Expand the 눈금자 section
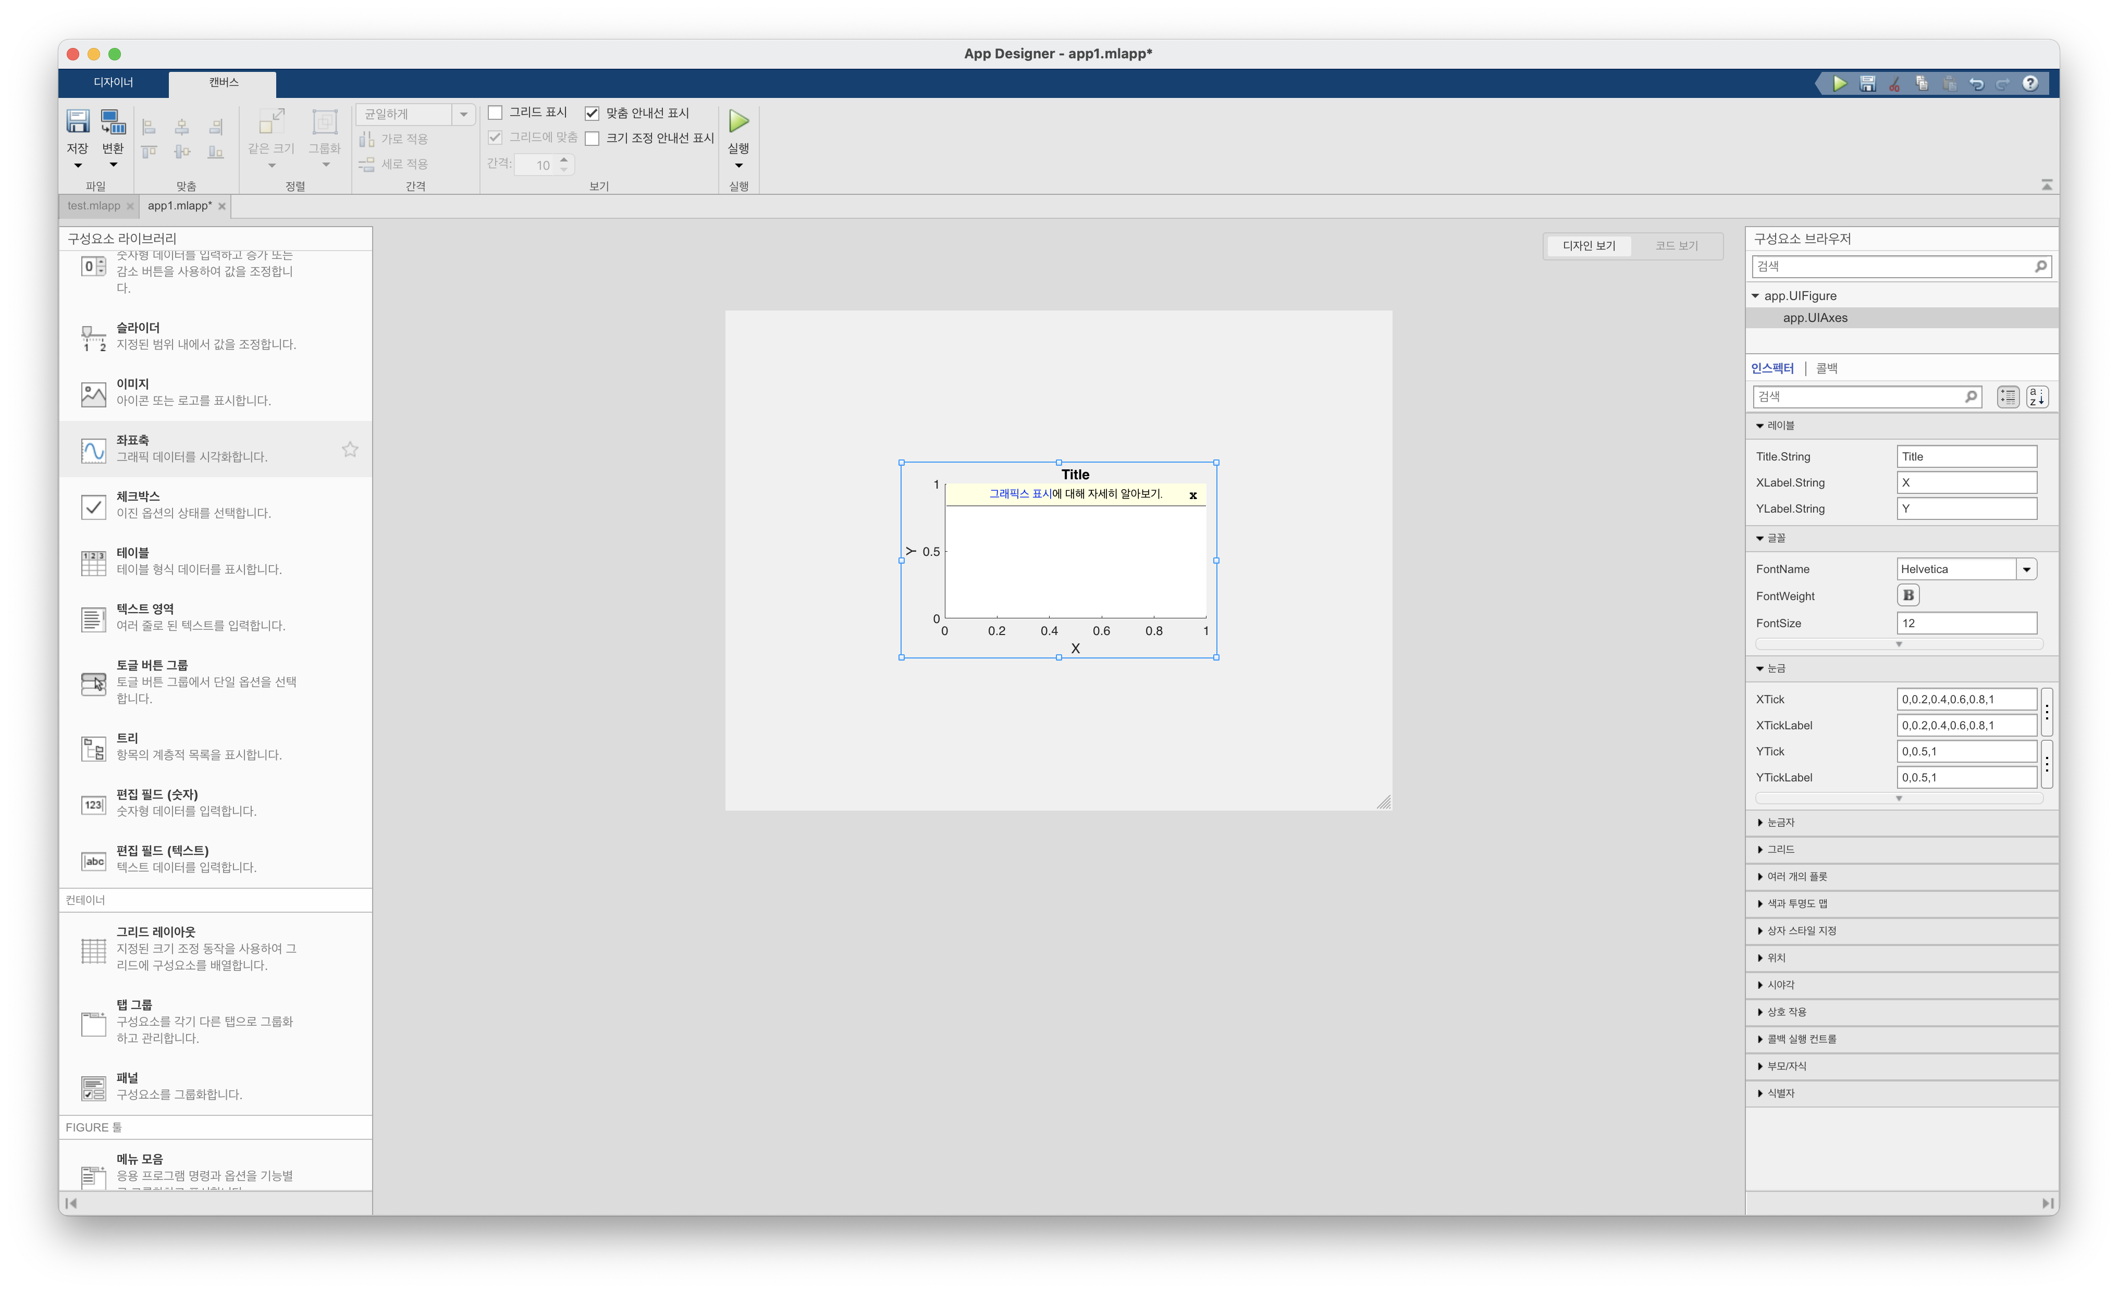This screenshot has height=1293, width=2118. point(1759,823)
